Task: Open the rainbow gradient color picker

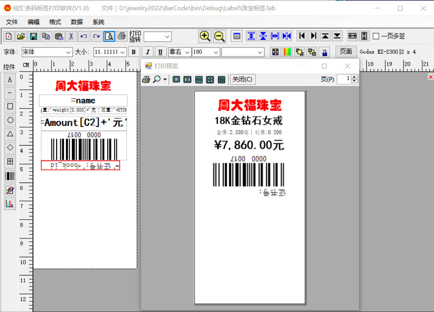Action: click(x=287, y=52)
